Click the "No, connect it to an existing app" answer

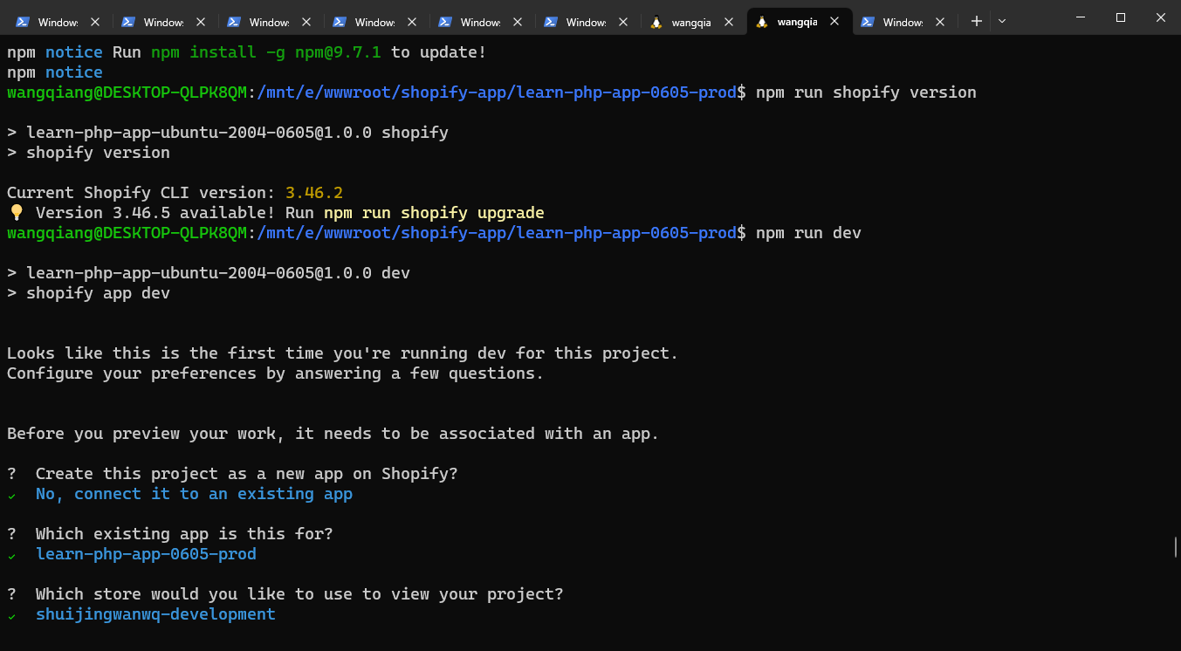(x=194, y=494)
